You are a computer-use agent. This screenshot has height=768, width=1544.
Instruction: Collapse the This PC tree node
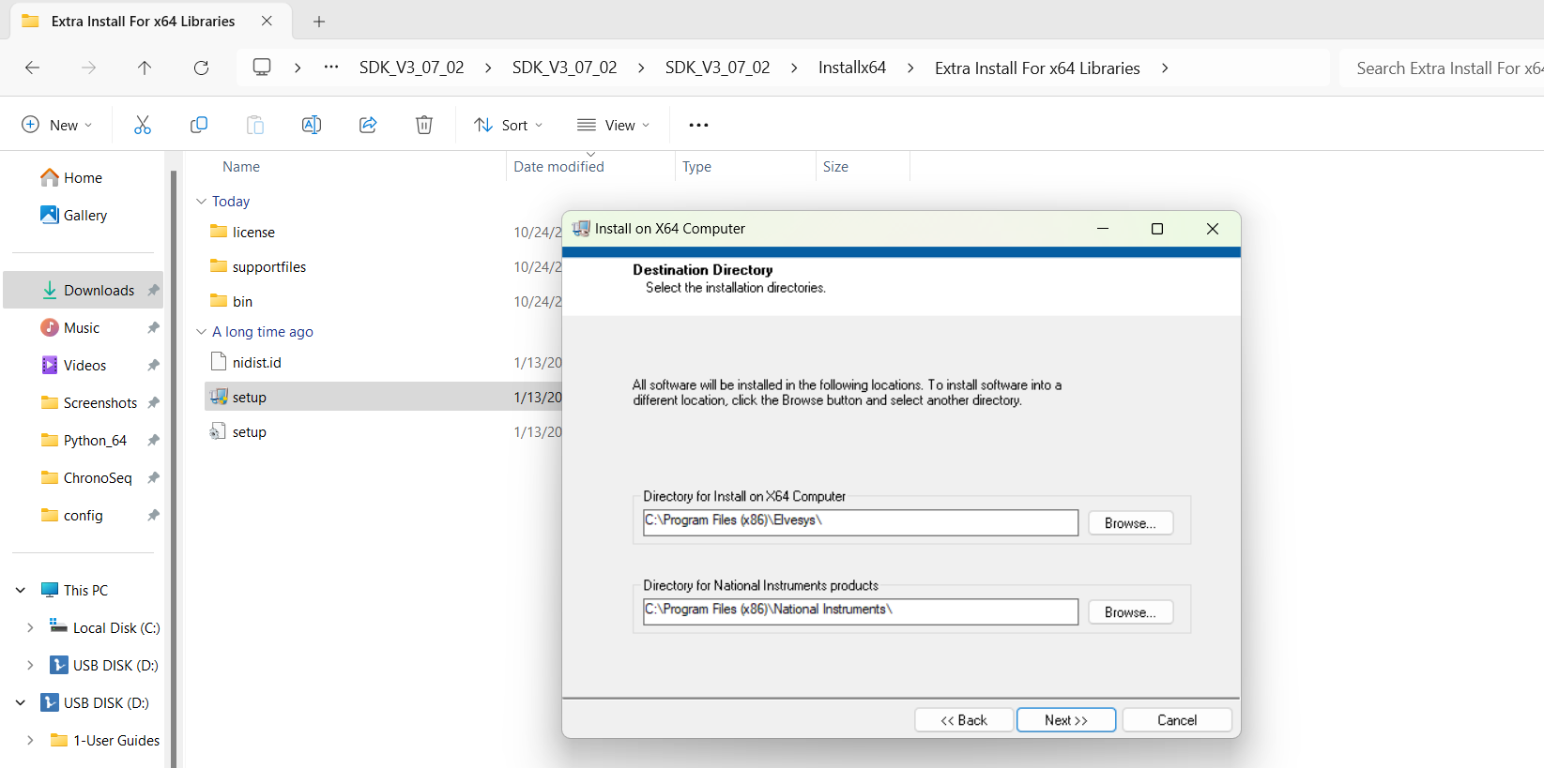pos(21,591)
